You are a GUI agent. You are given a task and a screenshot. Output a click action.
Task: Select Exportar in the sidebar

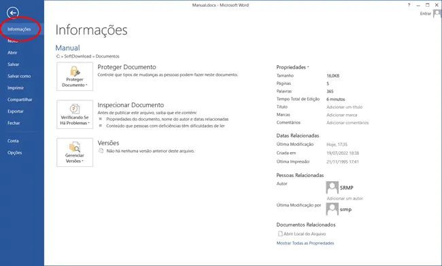click(16, 111)
